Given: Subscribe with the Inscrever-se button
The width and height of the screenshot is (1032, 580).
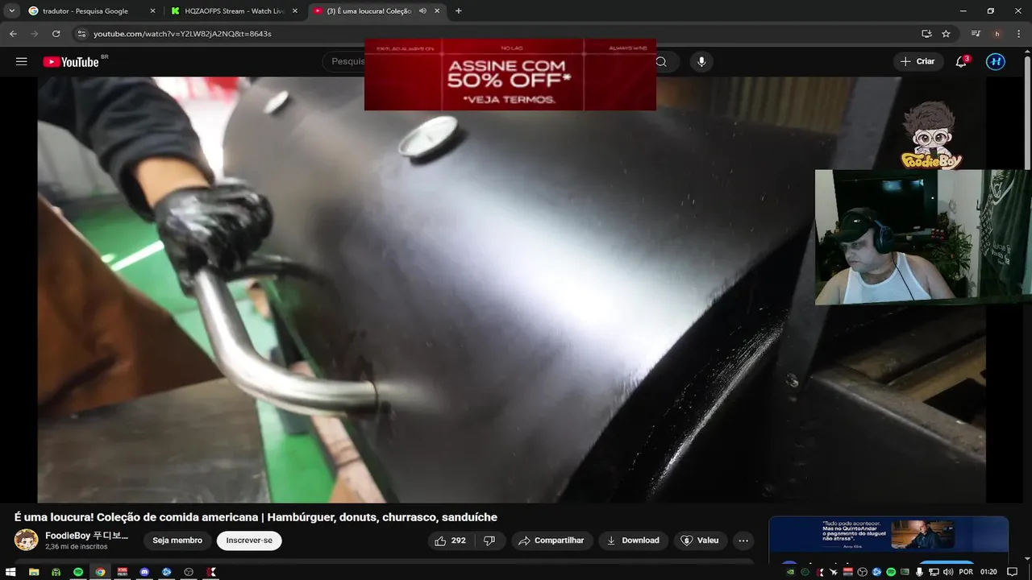Looking at the screenshot, I should pyautogui.click(x=249, y=541).
